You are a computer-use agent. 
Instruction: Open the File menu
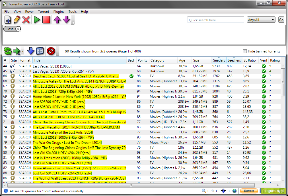(x=7, y=12)
